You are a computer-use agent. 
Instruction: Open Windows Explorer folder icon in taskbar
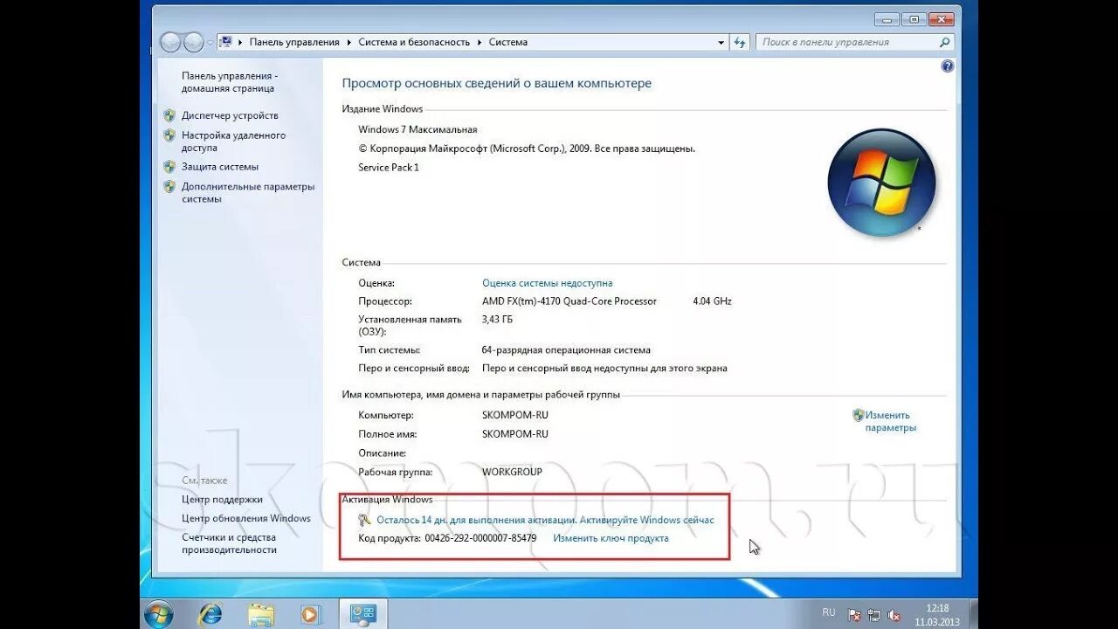tap(260, 614)
